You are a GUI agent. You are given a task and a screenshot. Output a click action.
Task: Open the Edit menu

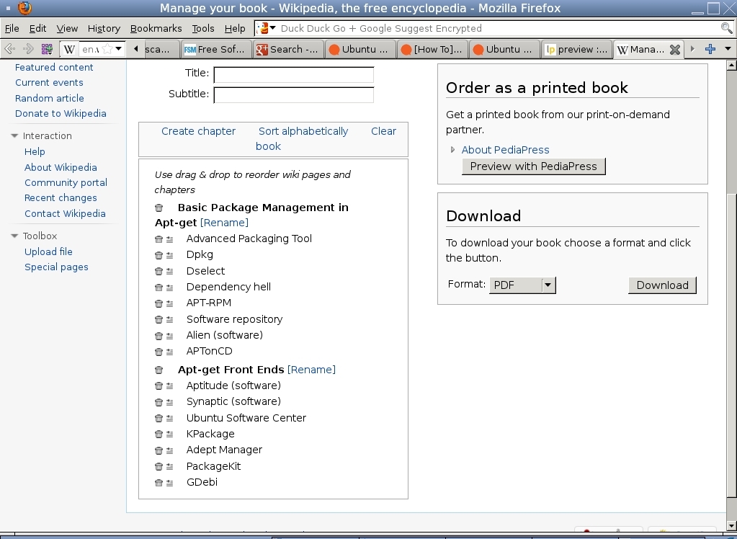[x=37, y=29]
